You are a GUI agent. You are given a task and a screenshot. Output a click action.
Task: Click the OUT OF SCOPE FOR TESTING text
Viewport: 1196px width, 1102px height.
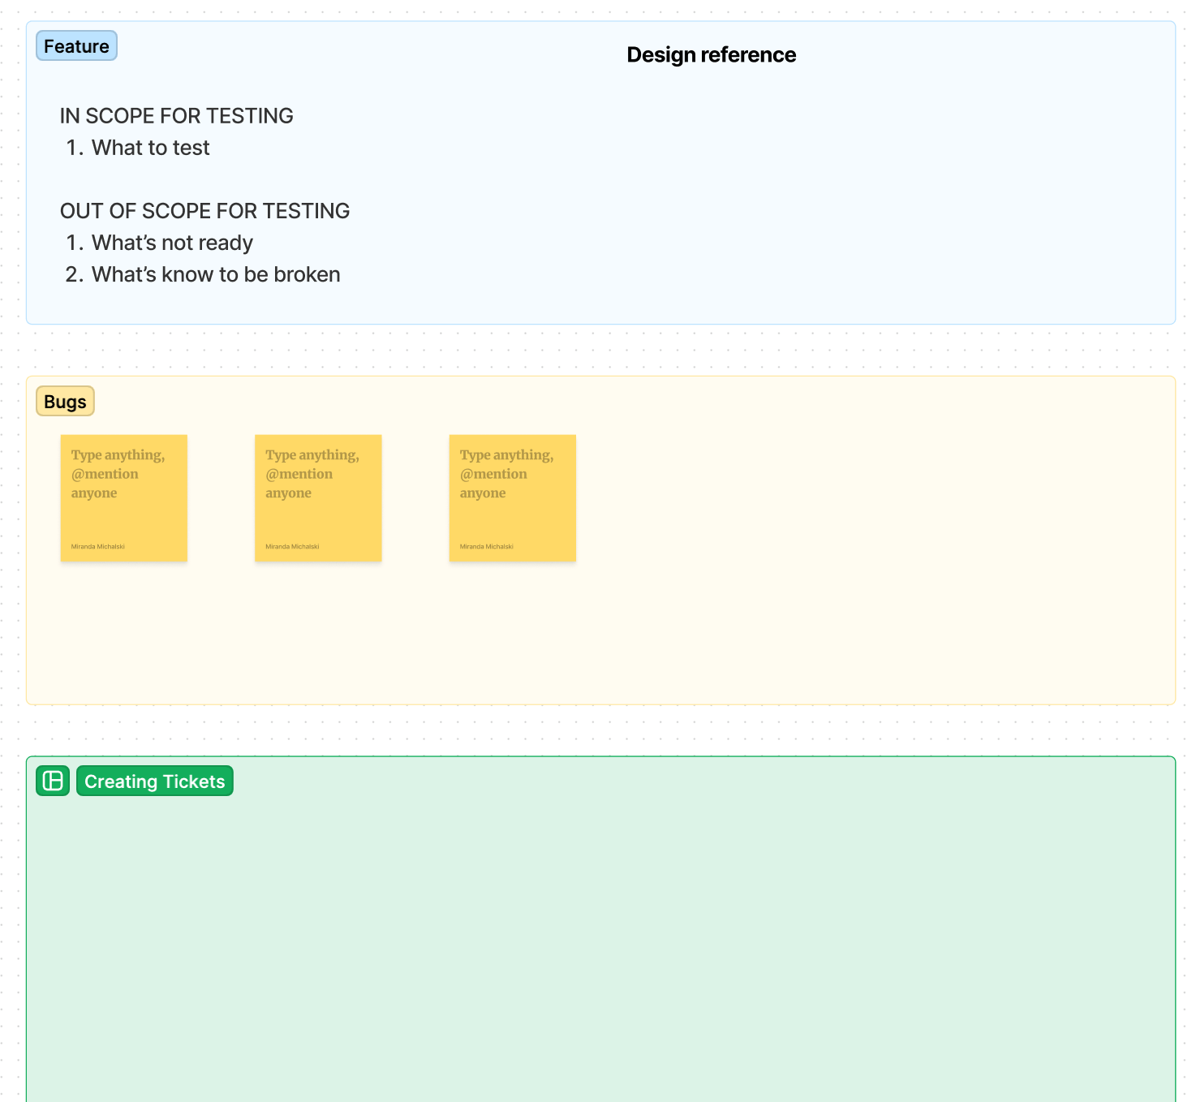[204, 211]
